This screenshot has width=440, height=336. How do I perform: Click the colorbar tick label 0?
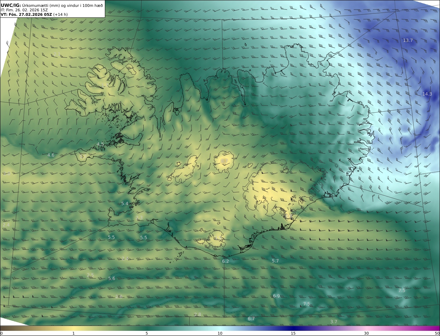tap(1, 333)
